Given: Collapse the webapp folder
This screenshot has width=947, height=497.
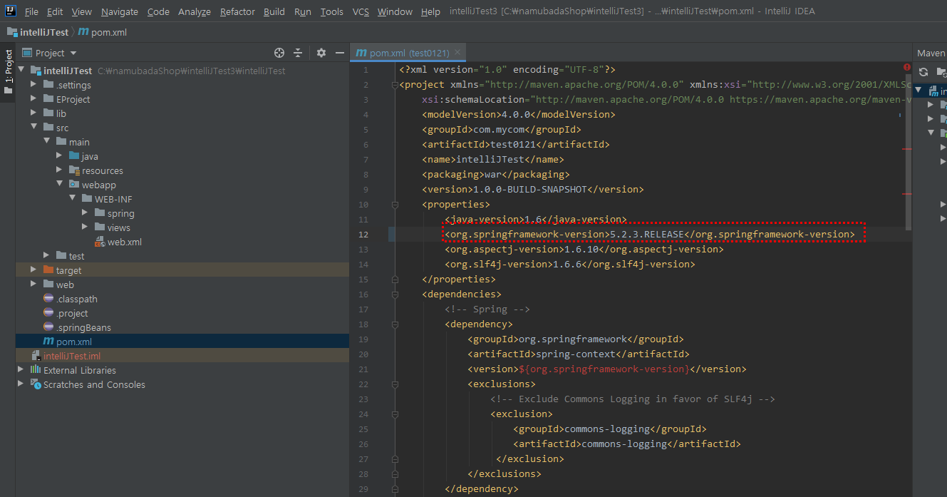Looking at the screenshot, I should pos(59,185).
